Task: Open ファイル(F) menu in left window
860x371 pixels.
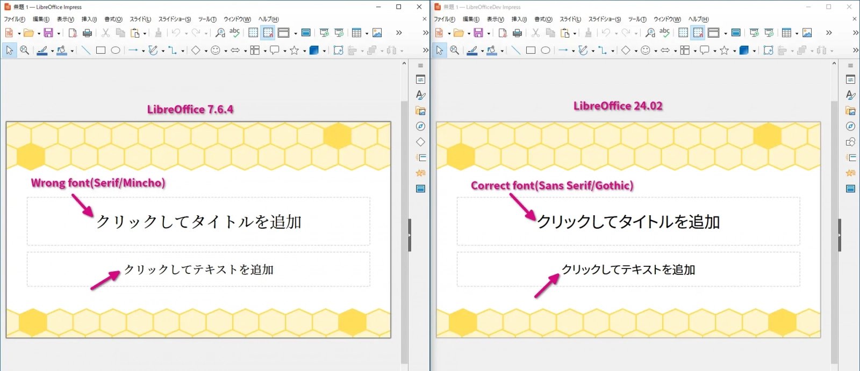Action: point(15,19)
